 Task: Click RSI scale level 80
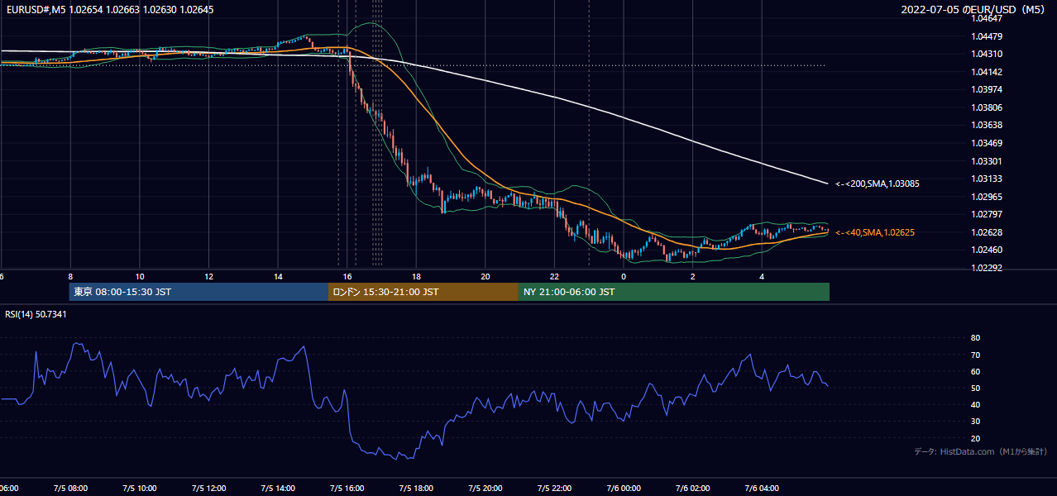tap(976, 338)
